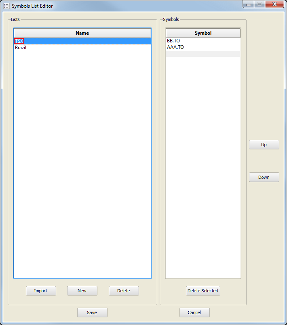Move the symbol up with the Up button
The height and width of the screenshot is (325, 287).
264,145
